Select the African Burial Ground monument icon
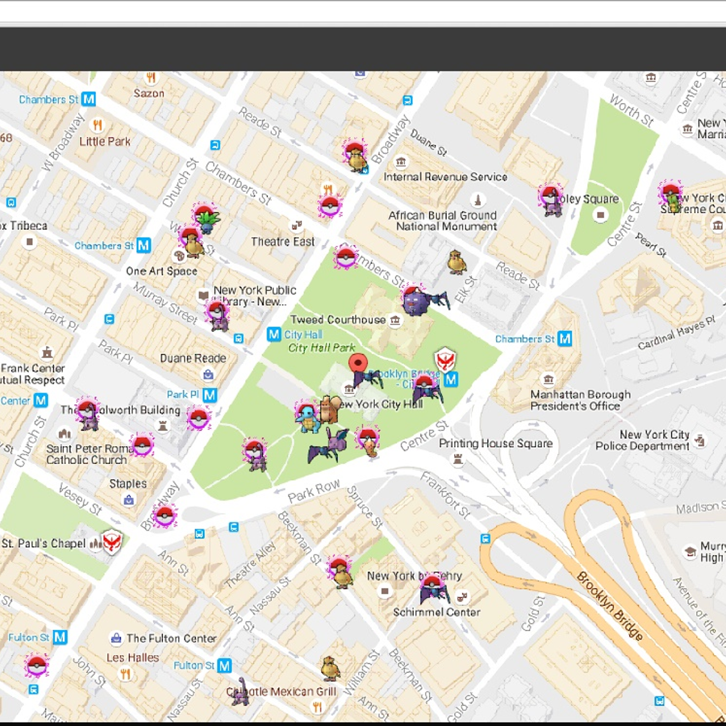The height and width of the screenshot is (726, 726). [477, 200]
